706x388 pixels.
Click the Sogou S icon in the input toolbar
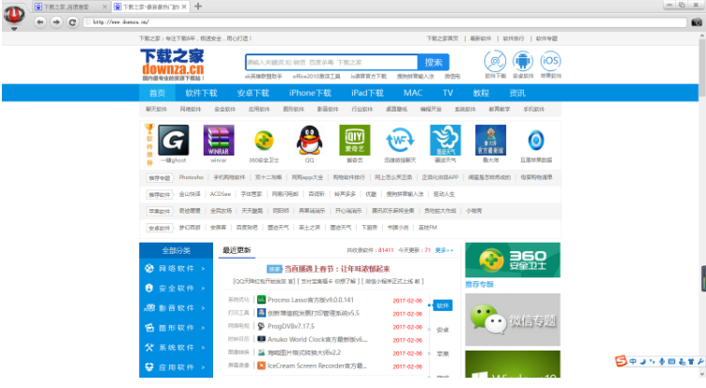[x=621, y=361]
